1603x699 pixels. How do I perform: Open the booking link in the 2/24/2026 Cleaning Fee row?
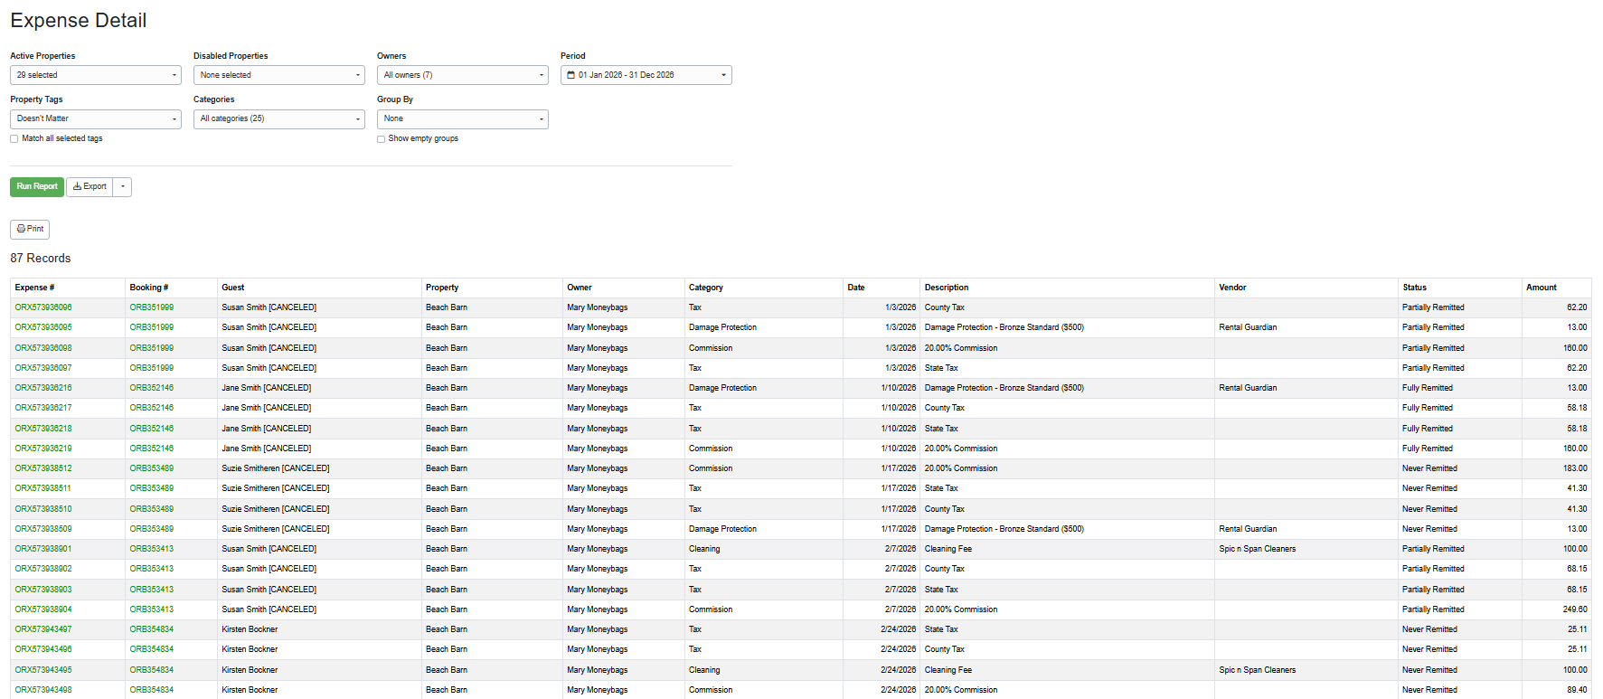(152, 670)
